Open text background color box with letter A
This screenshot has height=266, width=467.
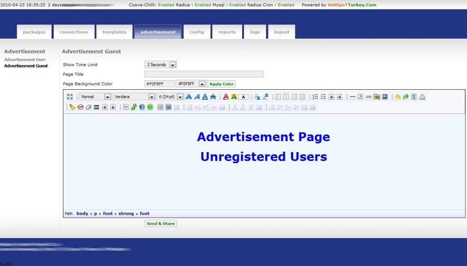click(244, 97)
